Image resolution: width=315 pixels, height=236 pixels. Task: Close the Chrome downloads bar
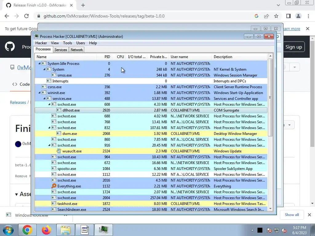[x=309, y=215]
